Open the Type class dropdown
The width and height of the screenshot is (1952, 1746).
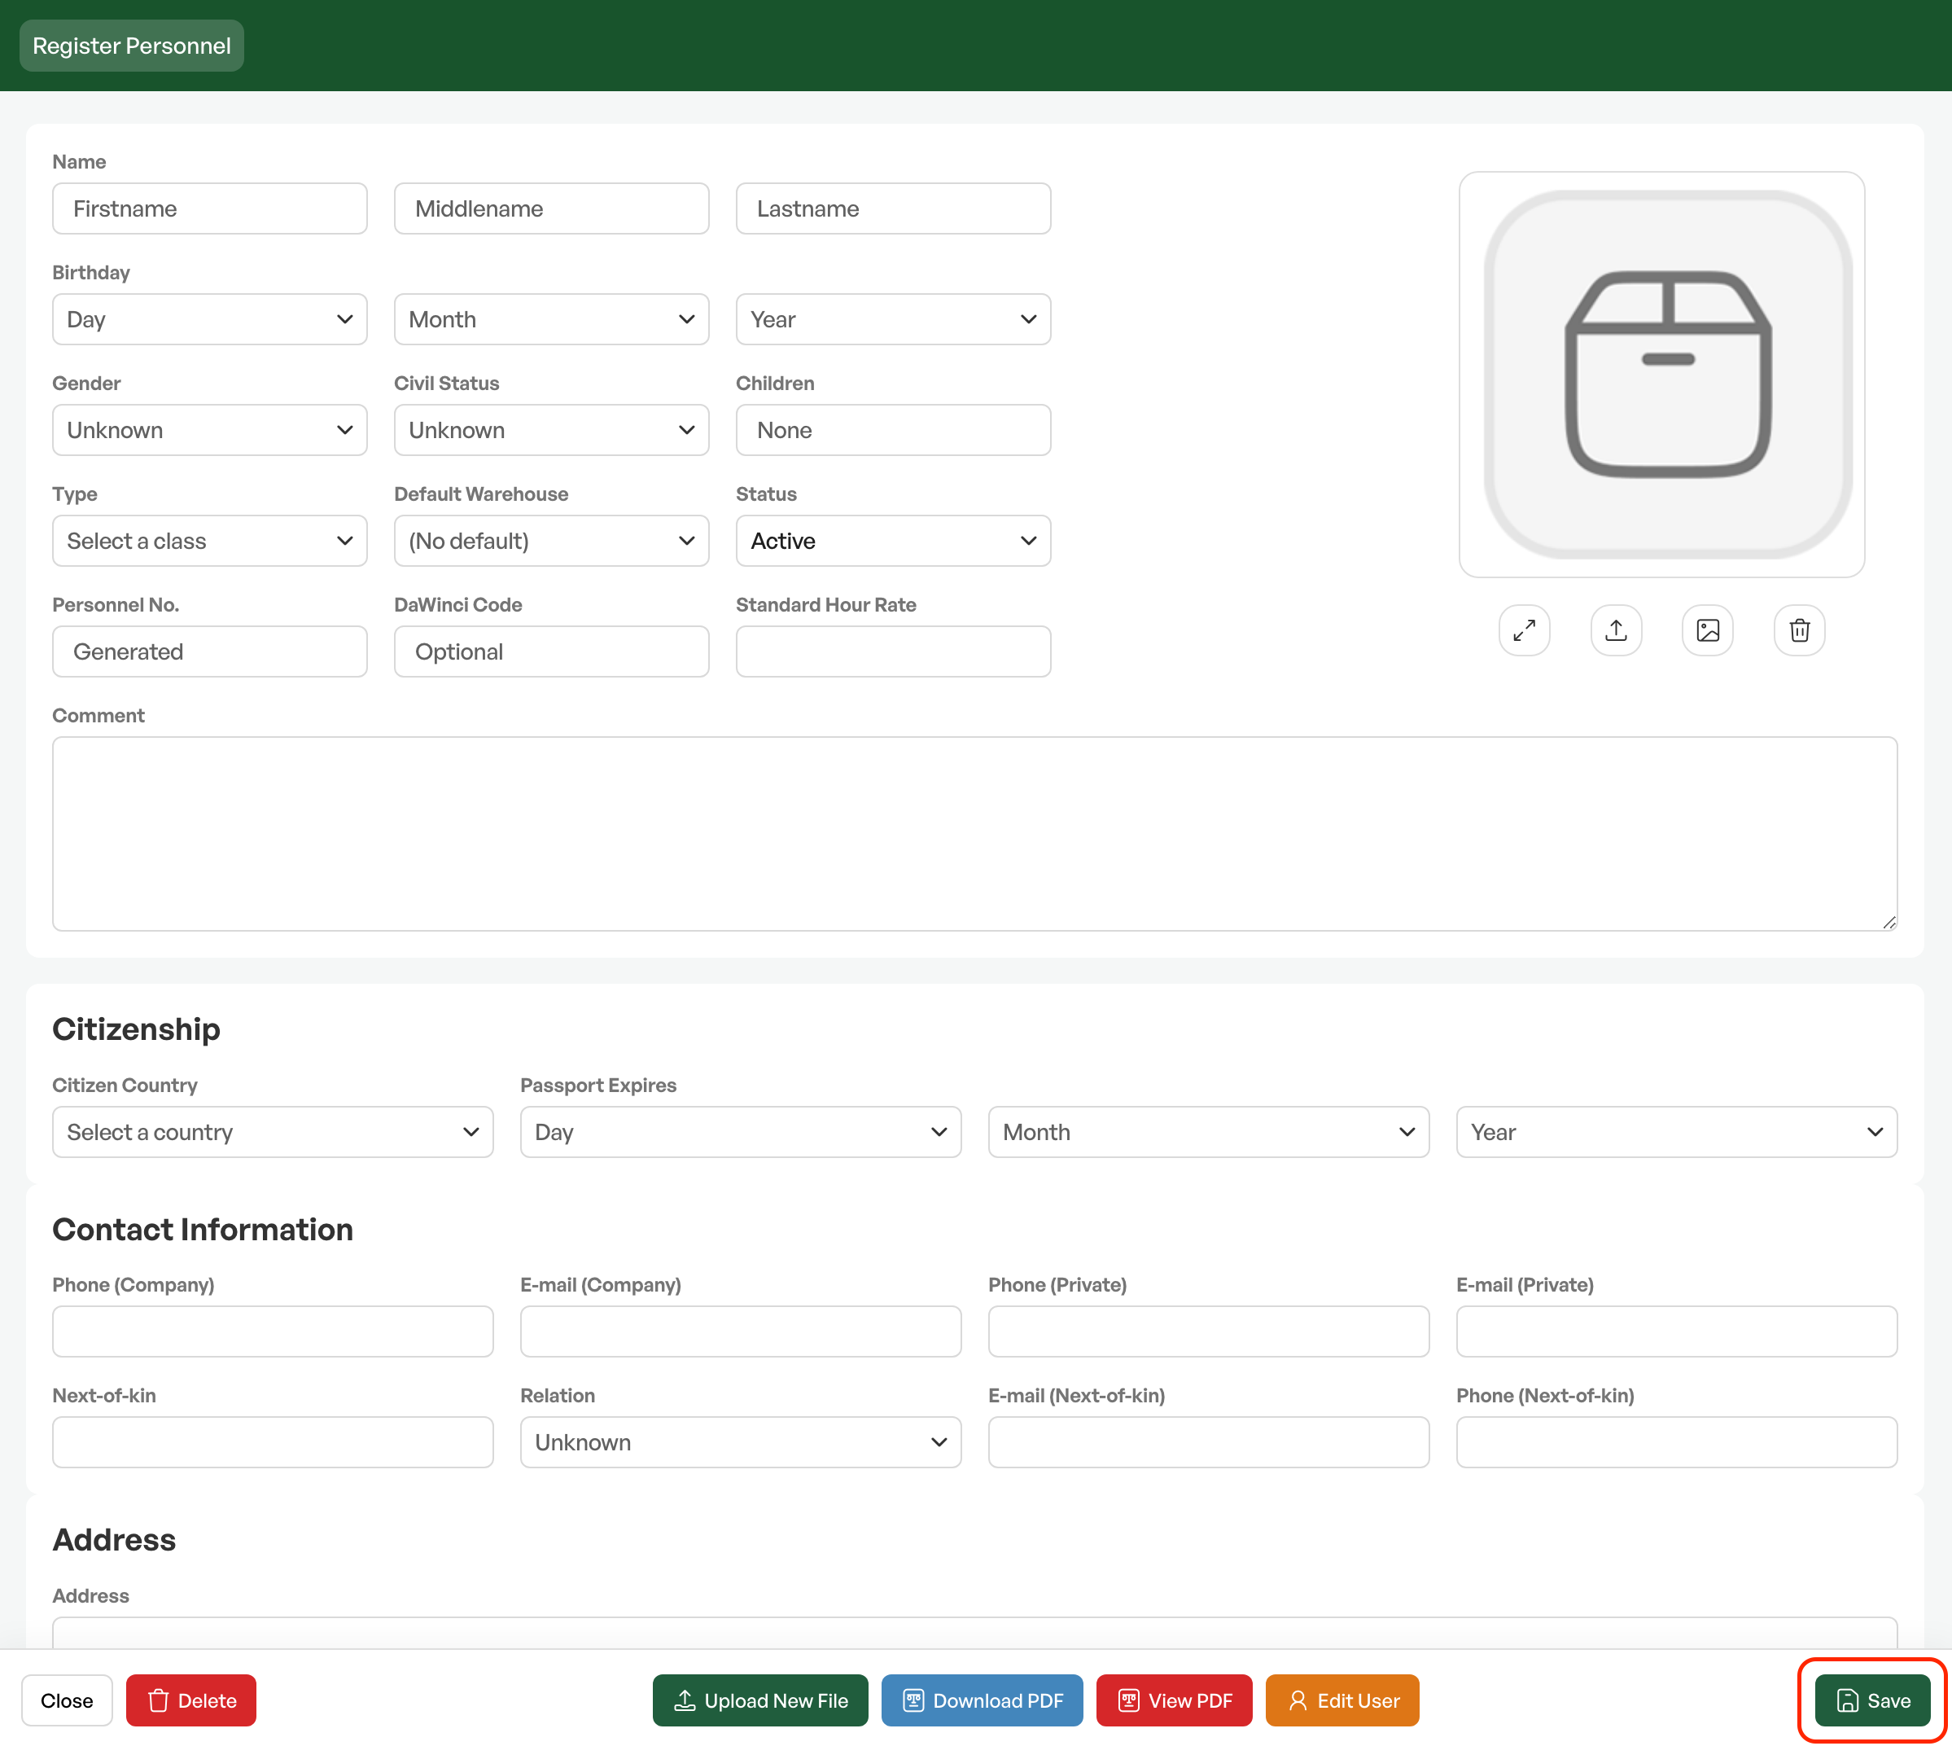point(210,541)
